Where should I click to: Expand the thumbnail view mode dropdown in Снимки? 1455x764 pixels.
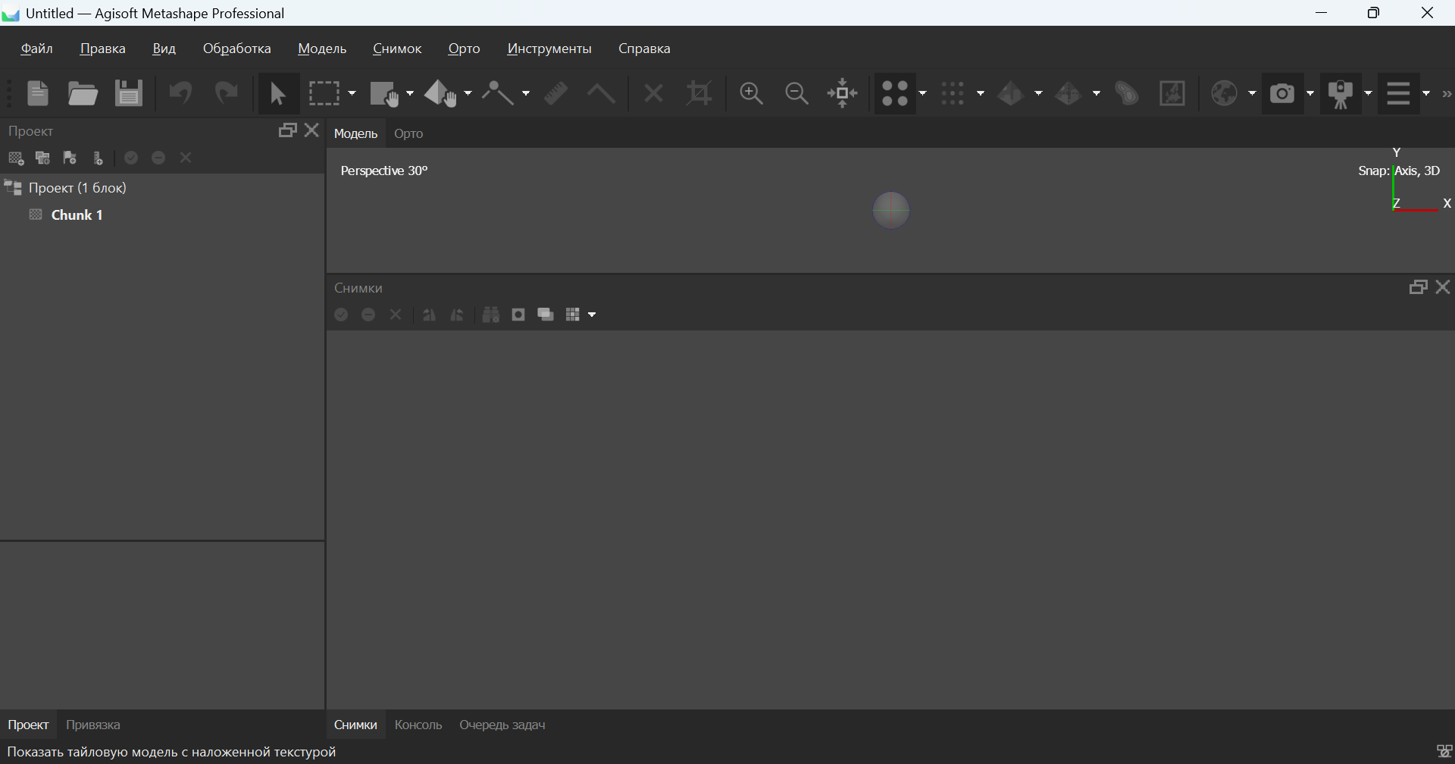[x=592, y=315]
